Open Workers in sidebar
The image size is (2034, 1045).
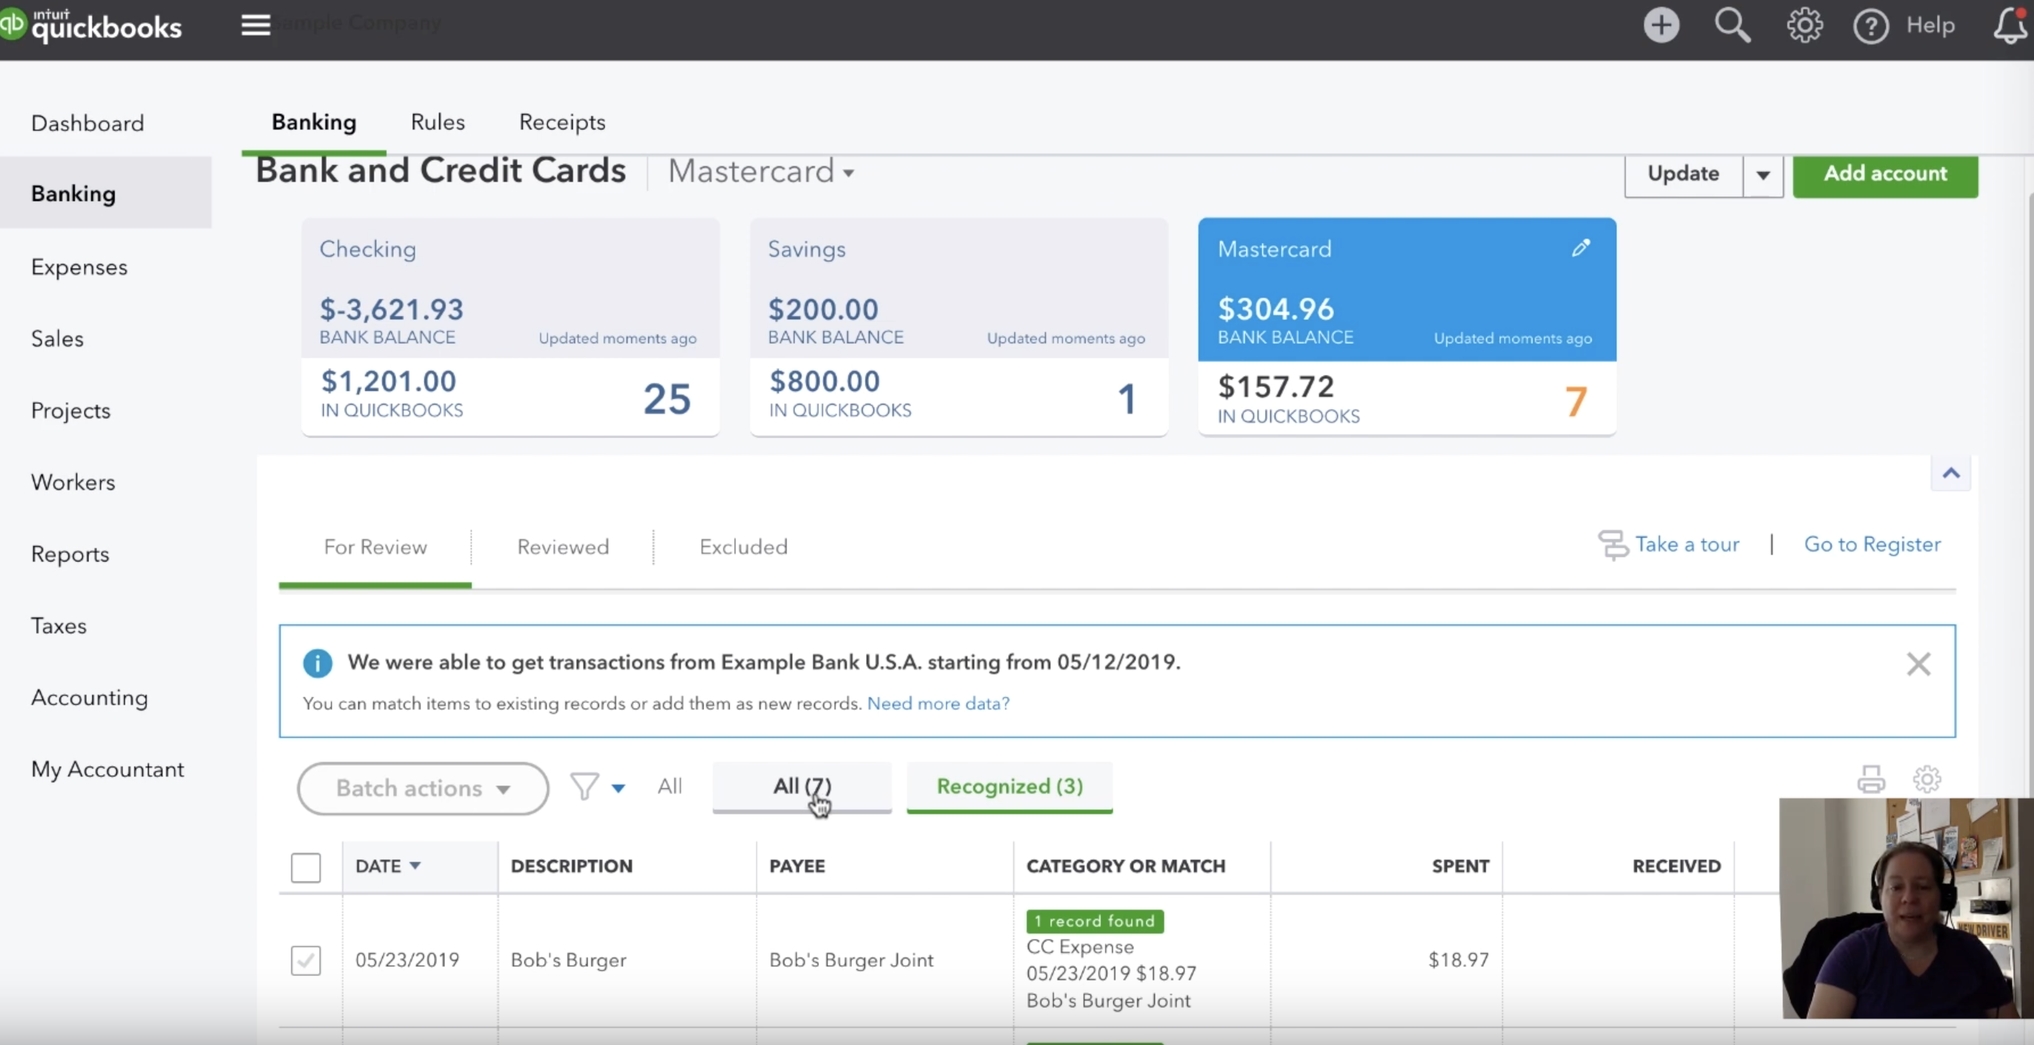[73, 483]
